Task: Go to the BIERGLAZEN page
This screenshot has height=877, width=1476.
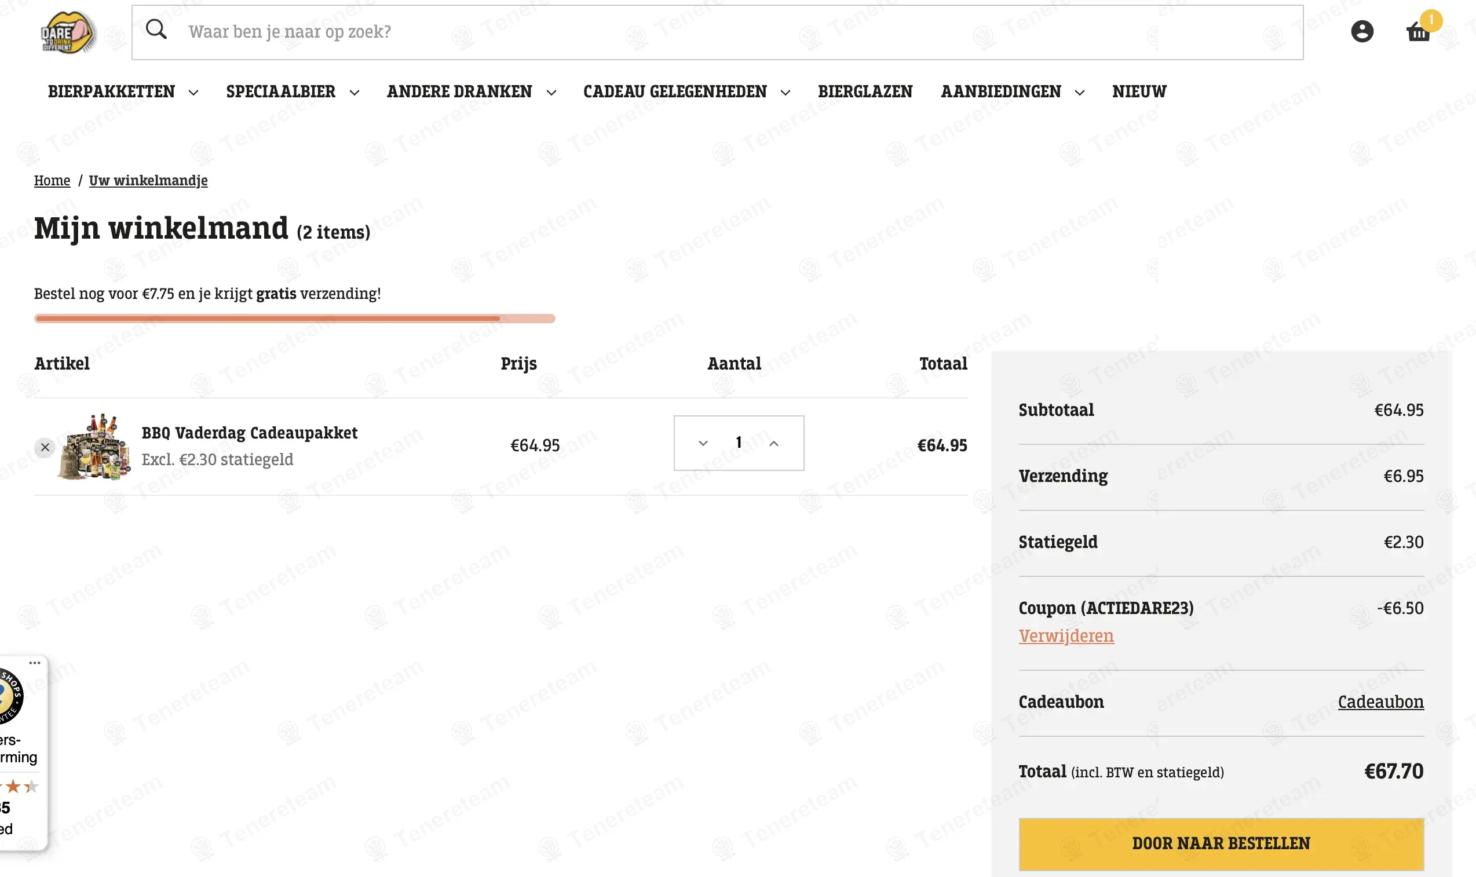Action: point(865,92)
